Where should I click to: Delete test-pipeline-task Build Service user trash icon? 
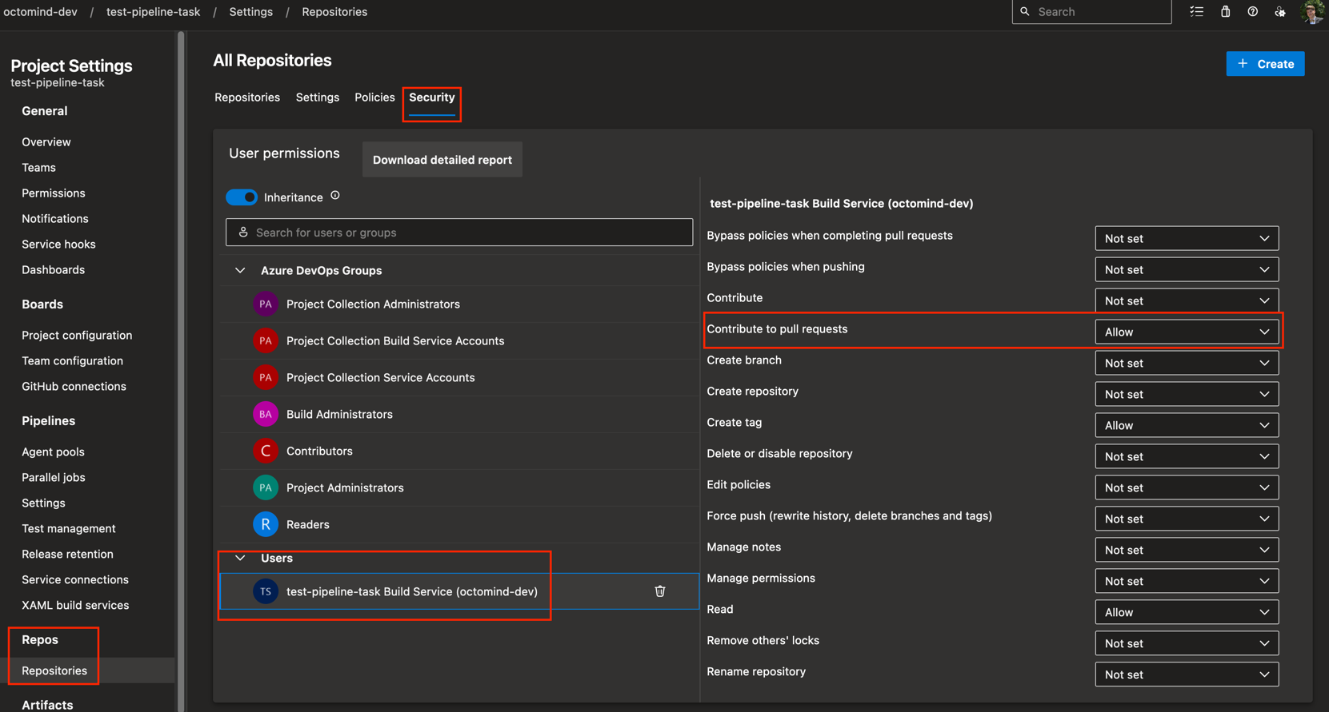point(660,591)
